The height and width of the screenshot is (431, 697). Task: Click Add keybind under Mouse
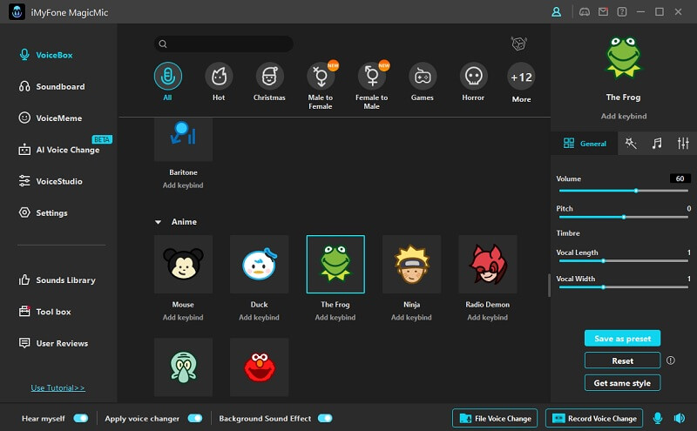(183, 317)
